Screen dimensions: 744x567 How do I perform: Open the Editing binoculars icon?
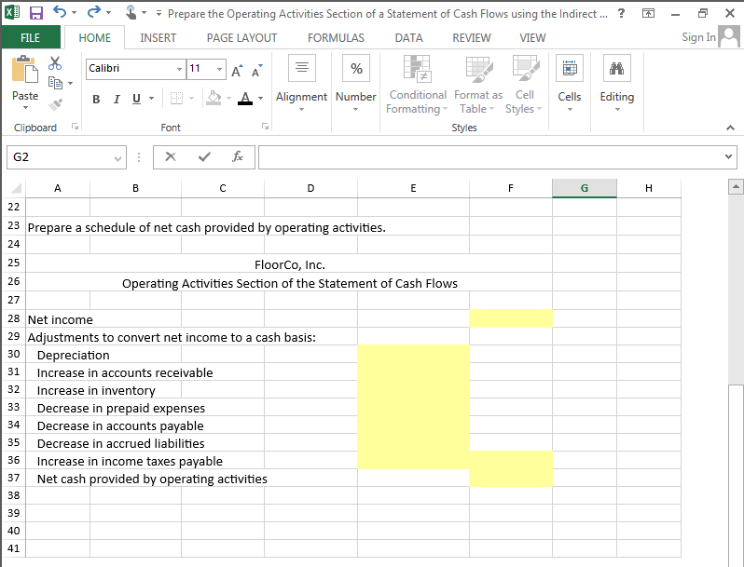617,68
